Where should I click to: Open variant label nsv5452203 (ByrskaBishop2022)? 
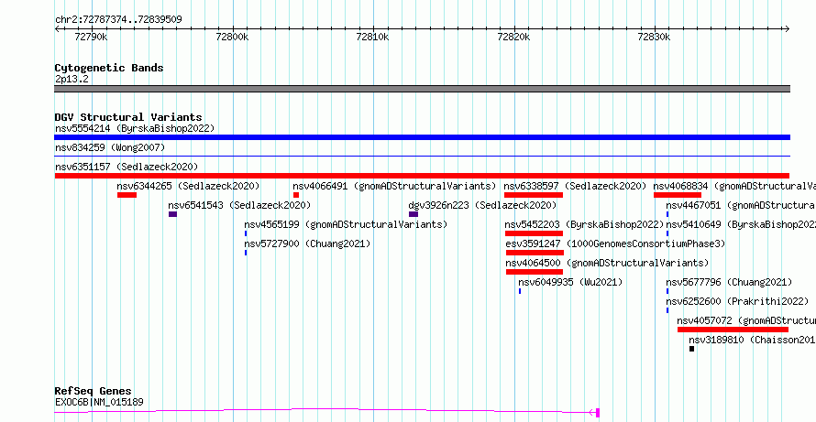click(x=585, y=224)
